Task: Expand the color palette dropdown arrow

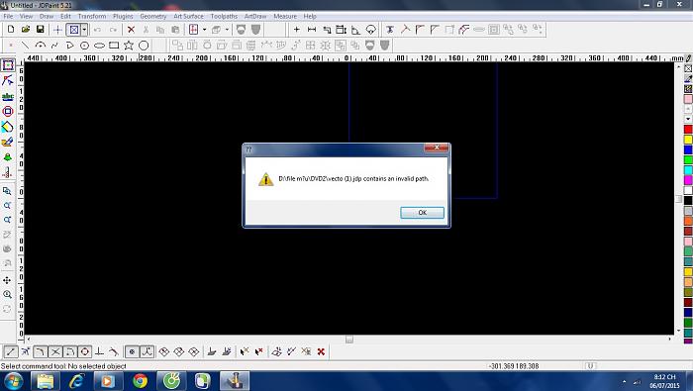Action: [x=688, y=119]
